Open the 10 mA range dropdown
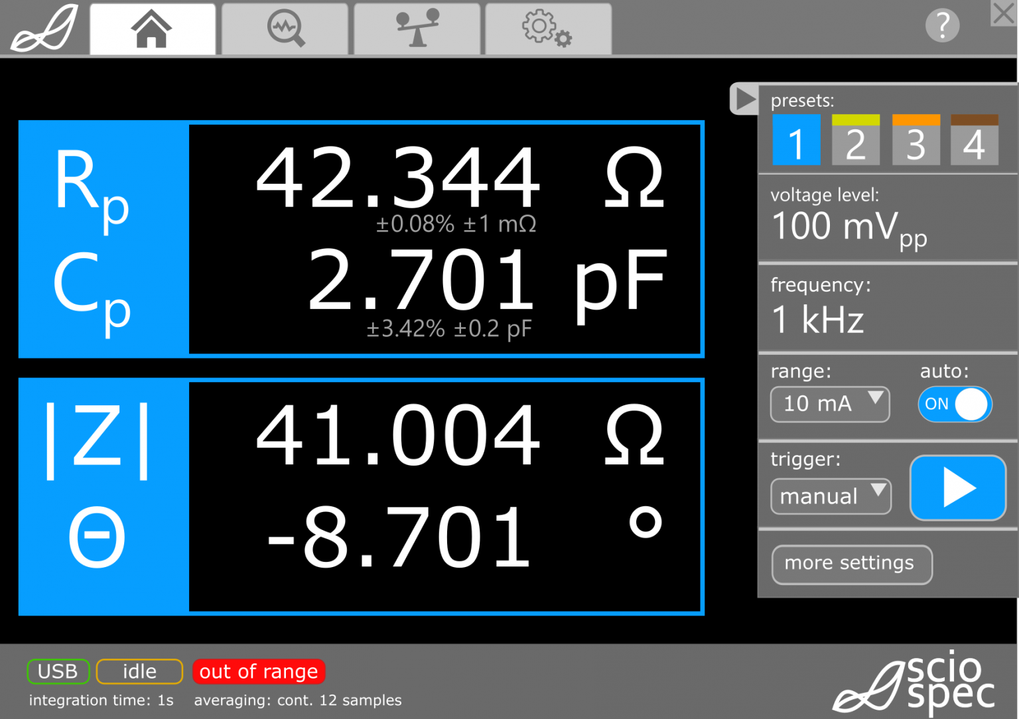This screenshot has width=1019, height=719. tap(829, 404)
